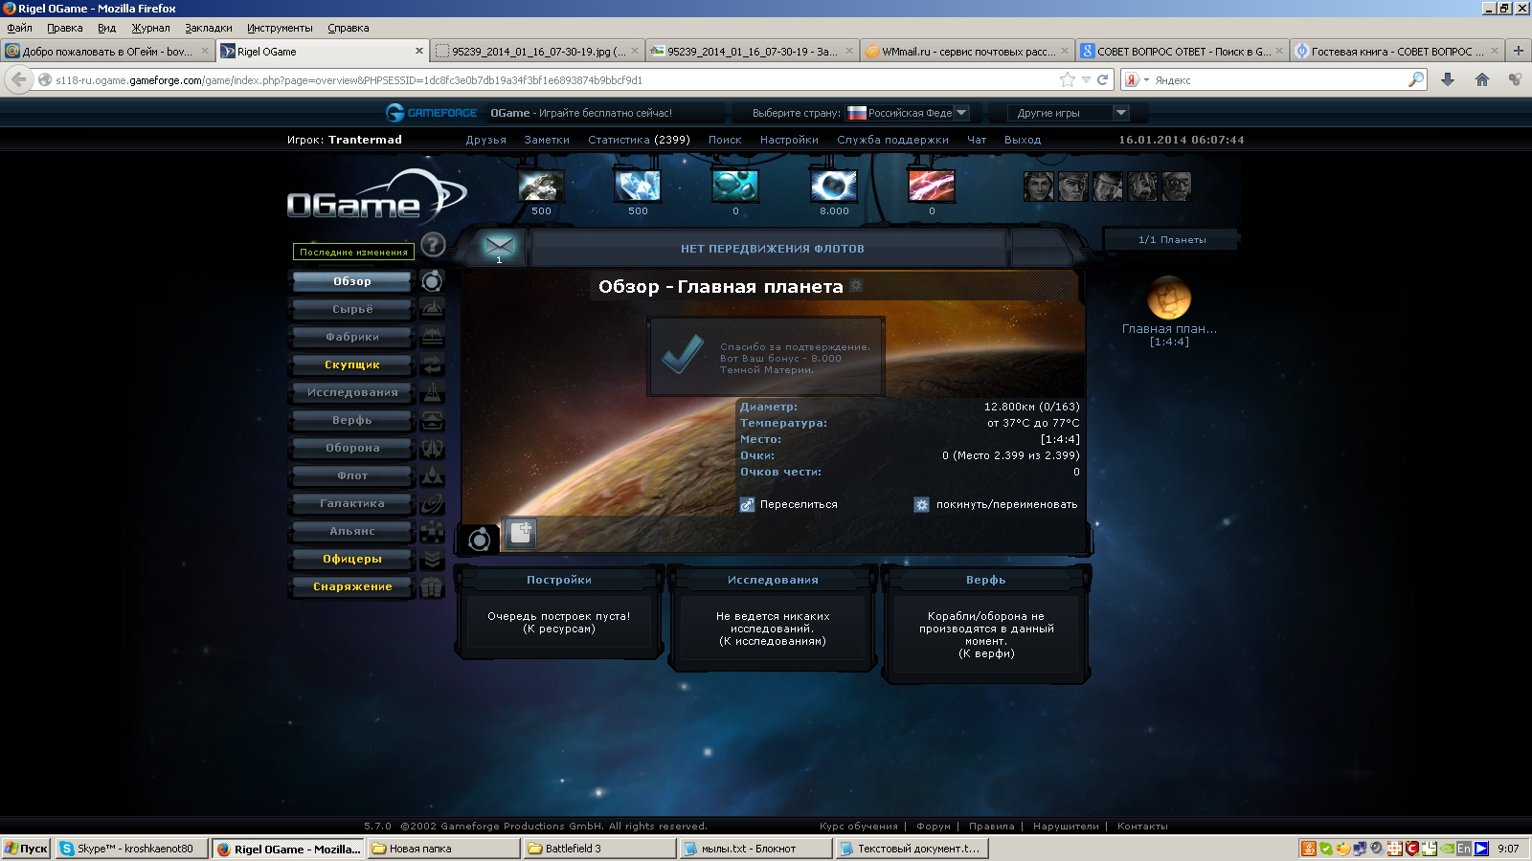This screenshot has height=861, width=1532.
Task: Open Настройки link in top bar
Action: pyautogui.click(x=789, y=140)
